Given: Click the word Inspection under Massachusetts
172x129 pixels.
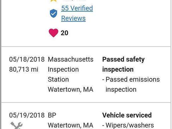Looking at the screenshot, I should (x=63, y=69).
